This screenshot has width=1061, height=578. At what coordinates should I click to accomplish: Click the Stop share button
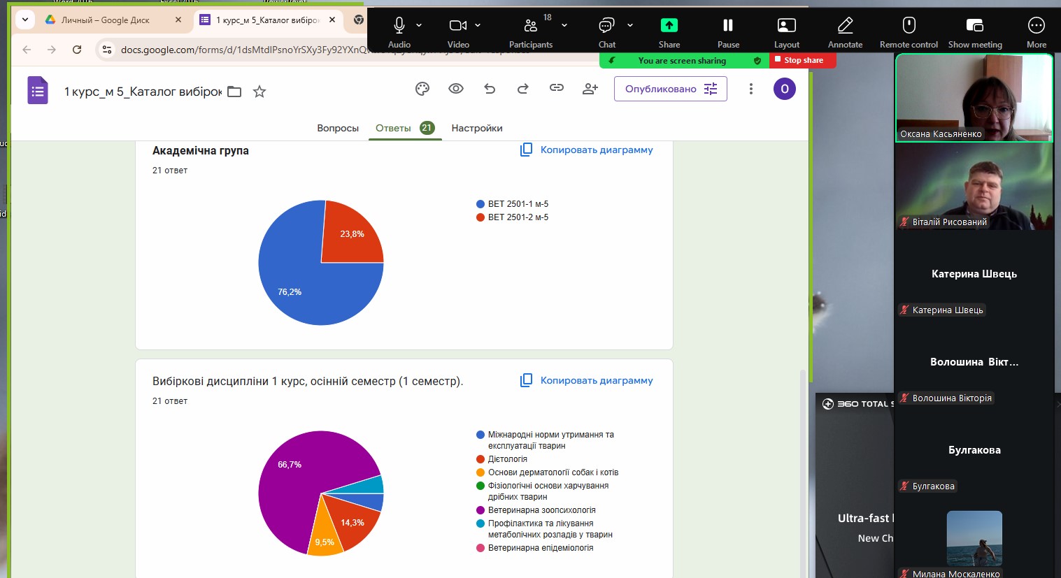point(802,60)
